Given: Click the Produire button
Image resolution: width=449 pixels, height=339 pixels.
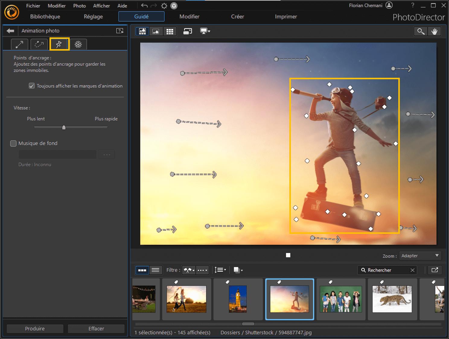Looking at the screenshot, I should pos(35,328).
